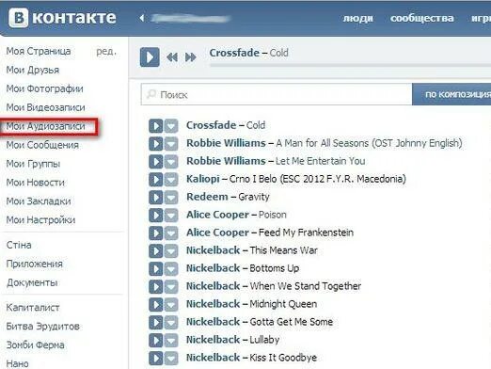The width and height of the screenshot is (491, 369).
Task: Select the по композициям search tab
Action: [451, 94]
